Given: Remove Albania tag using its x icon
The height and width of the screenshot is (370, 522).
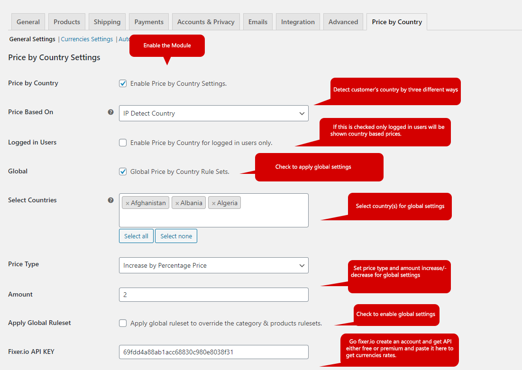Looking at the screenshot, I should click(x=177, y=203).
